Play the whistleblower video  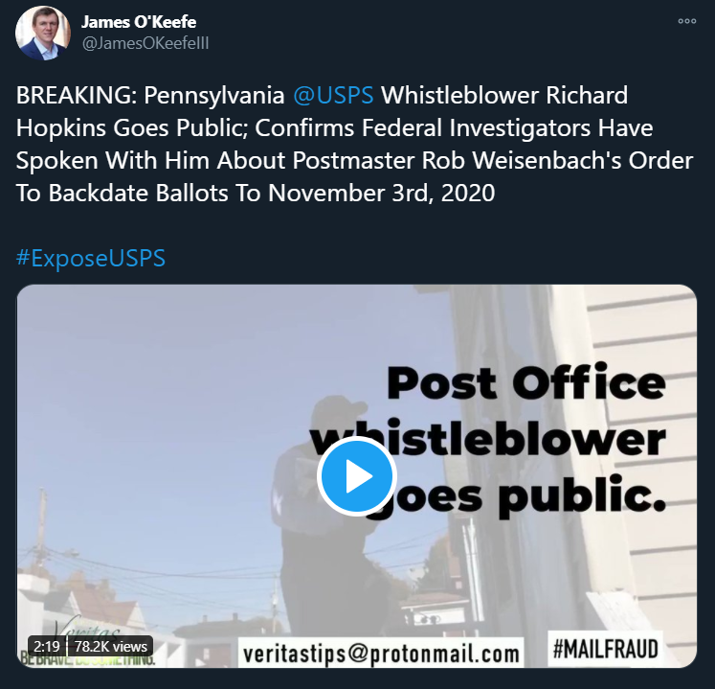[x=357, y=476]
